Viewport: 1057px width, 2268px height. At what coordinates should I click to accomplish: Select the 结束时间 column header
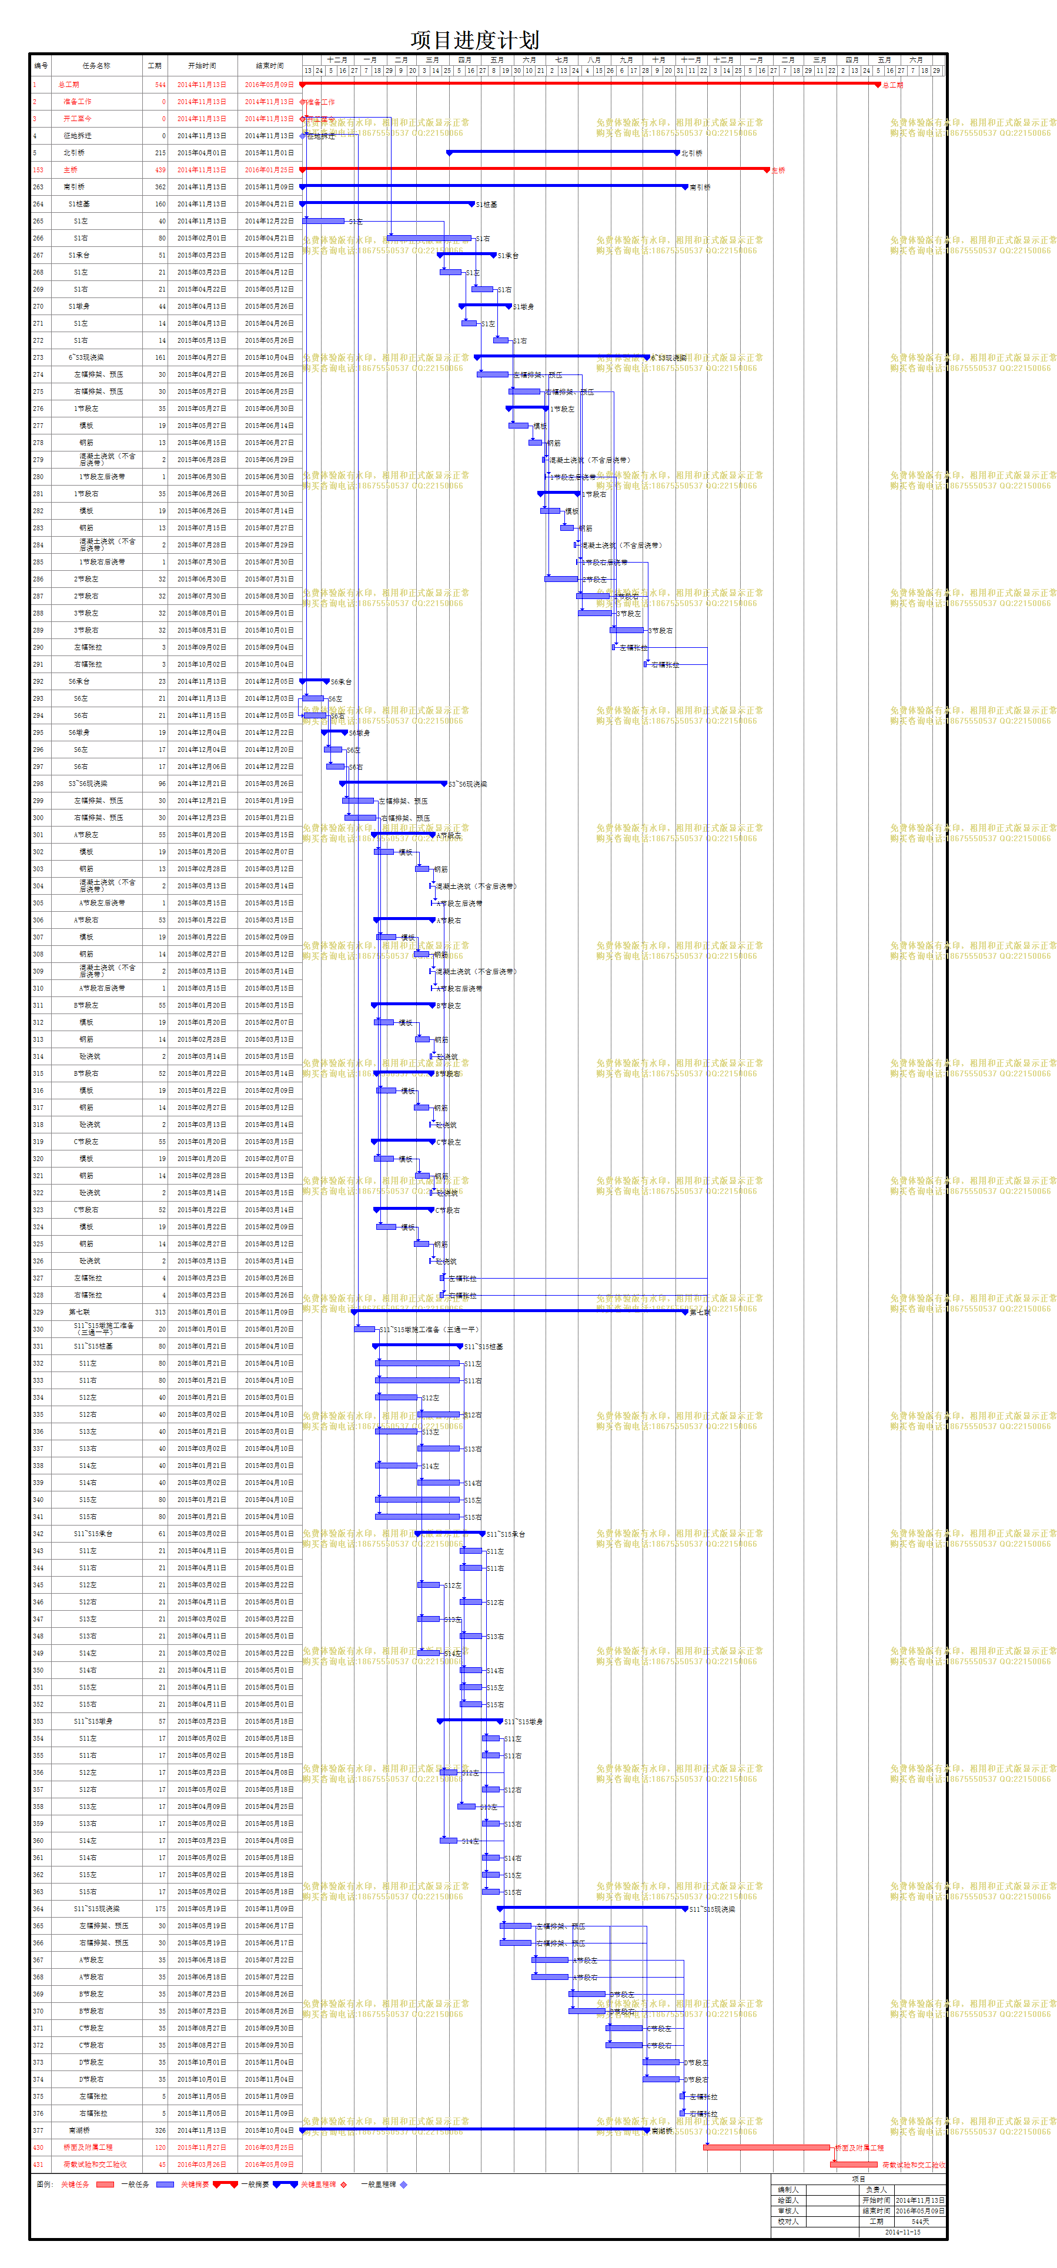coord(269,66)
